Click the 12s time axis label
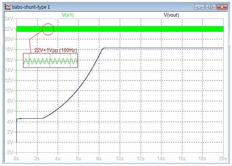Screen dimensions: 232x166 pyautogui.click(x=140, y=158)
